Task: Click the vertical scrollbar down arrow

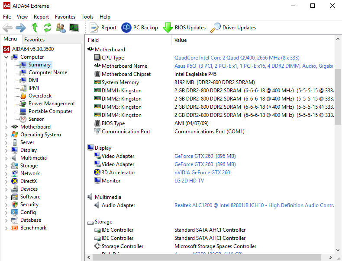Action: pos(338,250)
